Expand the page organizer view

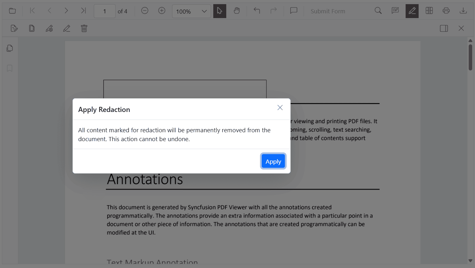coord(429,10)
